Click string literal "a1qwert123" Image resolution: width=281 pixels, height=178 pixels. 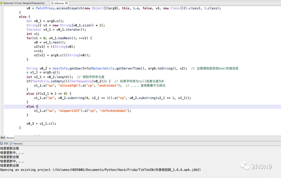(x=69, y=111)
